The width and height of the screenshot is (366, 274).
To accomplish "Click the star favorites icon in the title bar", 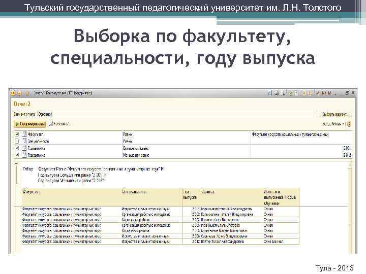I will (27, 93).
